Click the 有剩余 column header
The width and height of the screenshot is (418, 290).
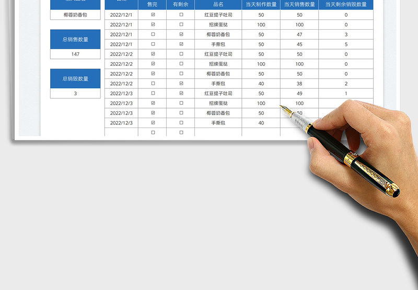[x=181, y=4]
